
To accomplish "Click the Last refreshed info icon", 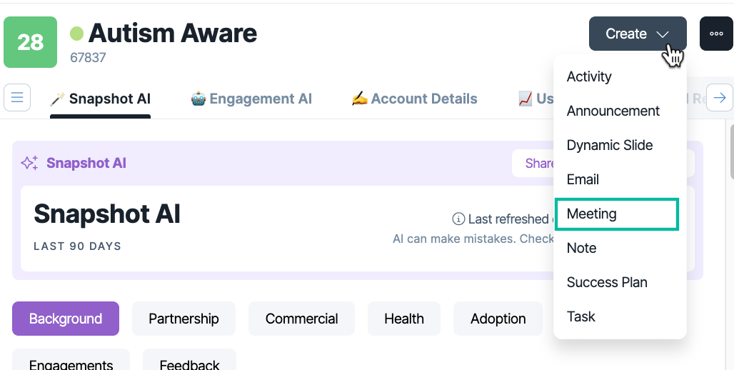I will click(458, 219).
